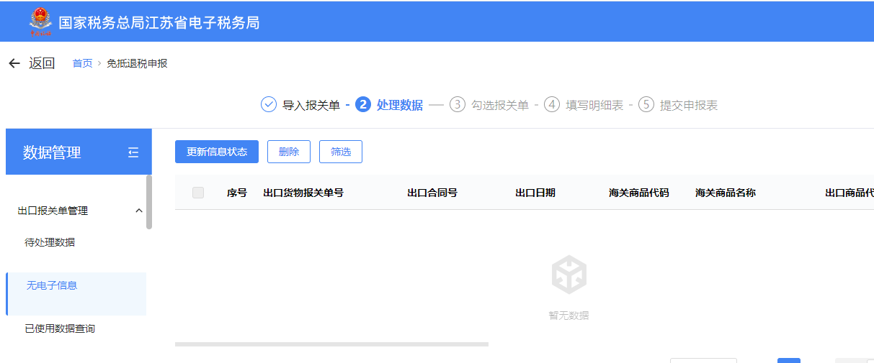Image resolution: width=874 pixels, height=363 pixels.
Task: Click the step 3 circle icon
Action: pos(458,105)
